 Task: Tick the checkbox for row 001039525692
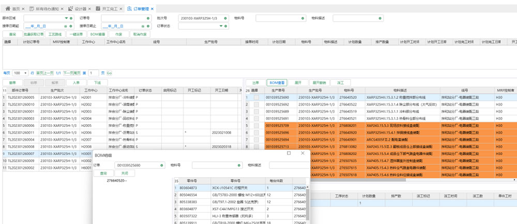pos(256,104)
